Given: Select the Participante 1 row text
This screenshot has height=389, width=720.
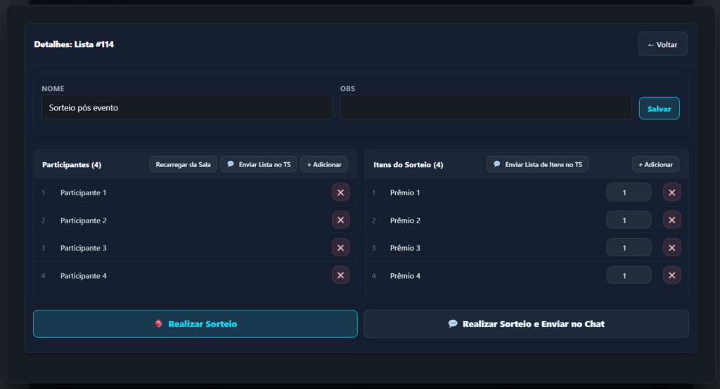Looking at the screenshot, I should [x=83, y=192].
